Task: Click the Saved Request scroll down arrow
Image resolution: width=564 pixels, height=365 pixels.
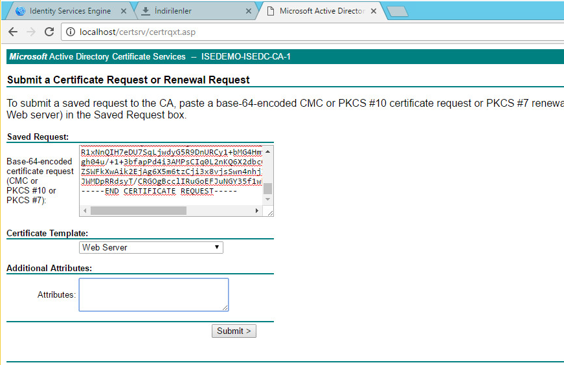Action: (x=267, y=199)
